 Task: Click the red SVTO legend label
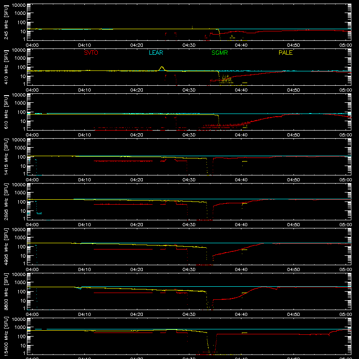(x=91, y=53)
